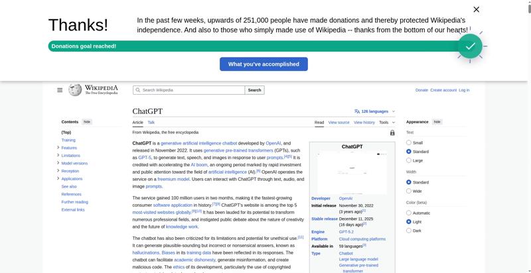
Task: Select the Small text size option
Action: coord(409,142)
